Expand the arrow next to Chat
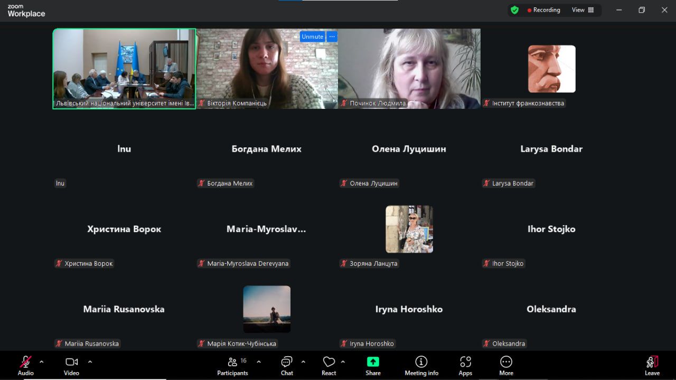676x380 pixels. (303, 362)
